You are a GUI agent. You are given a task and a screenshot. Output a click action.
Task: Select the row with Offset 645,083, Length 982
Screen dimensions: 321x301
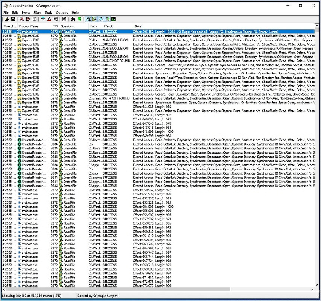(158, 115)
